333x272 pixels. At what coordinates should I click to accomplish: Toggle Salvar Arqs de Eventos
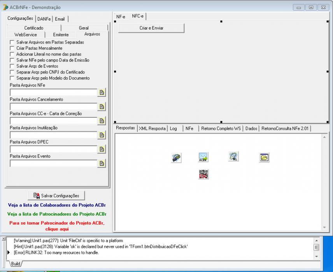tap(12, 66)
